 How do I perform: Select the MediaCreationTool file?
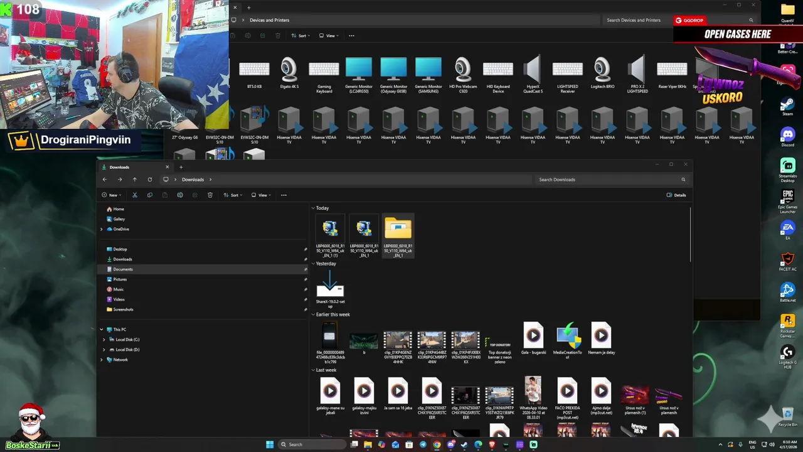click(567, 342)
